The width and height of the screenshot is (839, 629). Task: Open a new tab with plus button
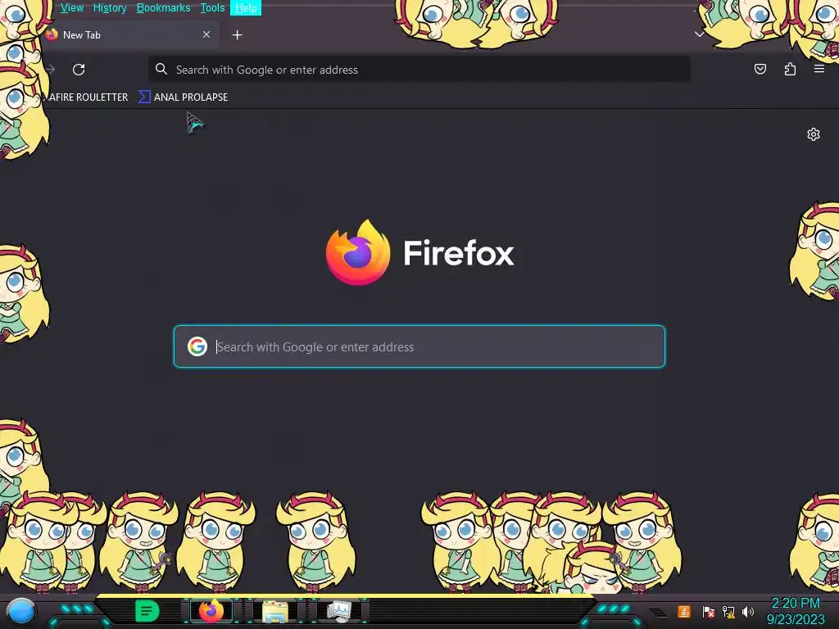tap(237, 35)
